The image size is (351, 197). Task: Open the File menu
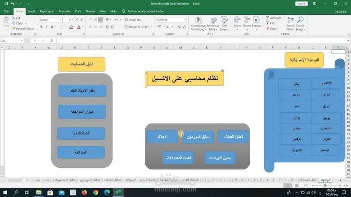pos(6,11)
